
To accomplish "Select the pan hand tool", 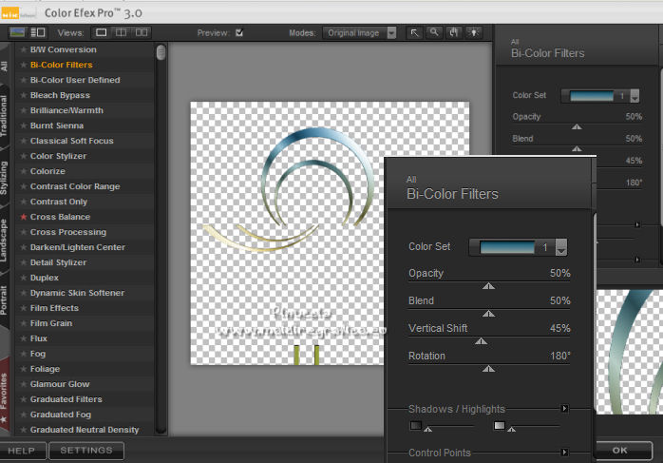I will point(454,32).
